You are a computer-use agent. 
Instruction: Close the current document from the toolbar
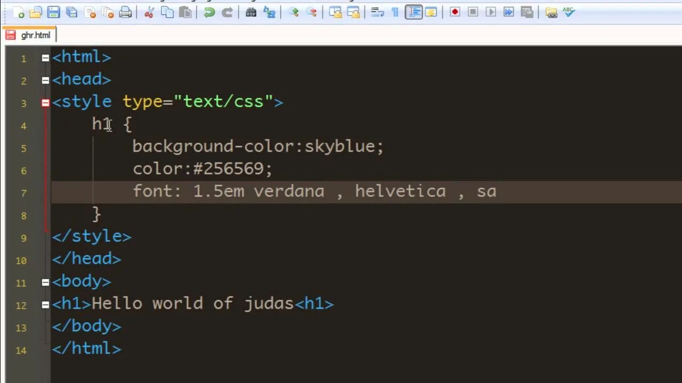tap(90, 12)
